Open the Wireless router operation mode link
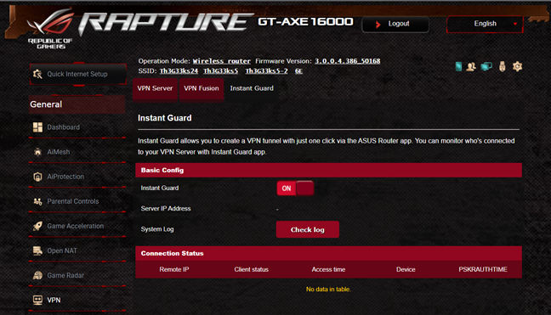 221,61
